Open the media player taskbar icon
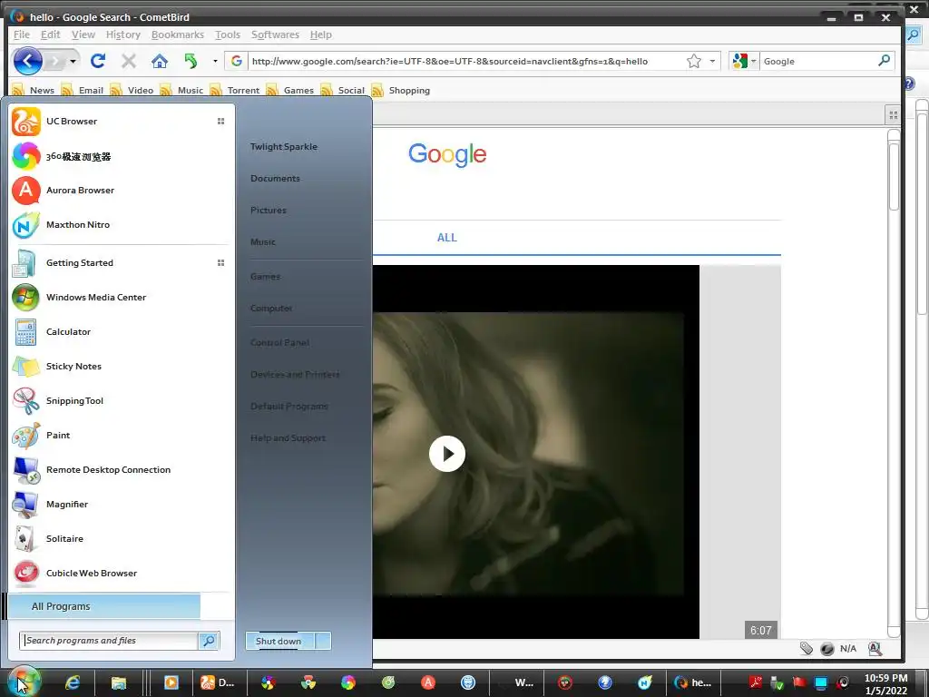This screenshot has width=929, height=697. click(x=171, y=682)
